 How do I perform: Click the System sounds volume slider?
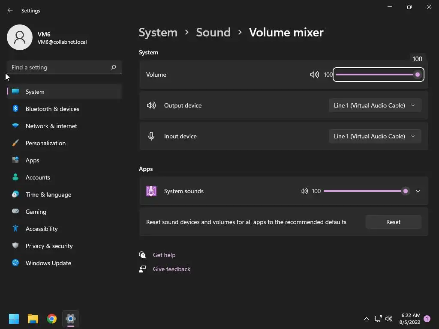[x=364, y=191]
